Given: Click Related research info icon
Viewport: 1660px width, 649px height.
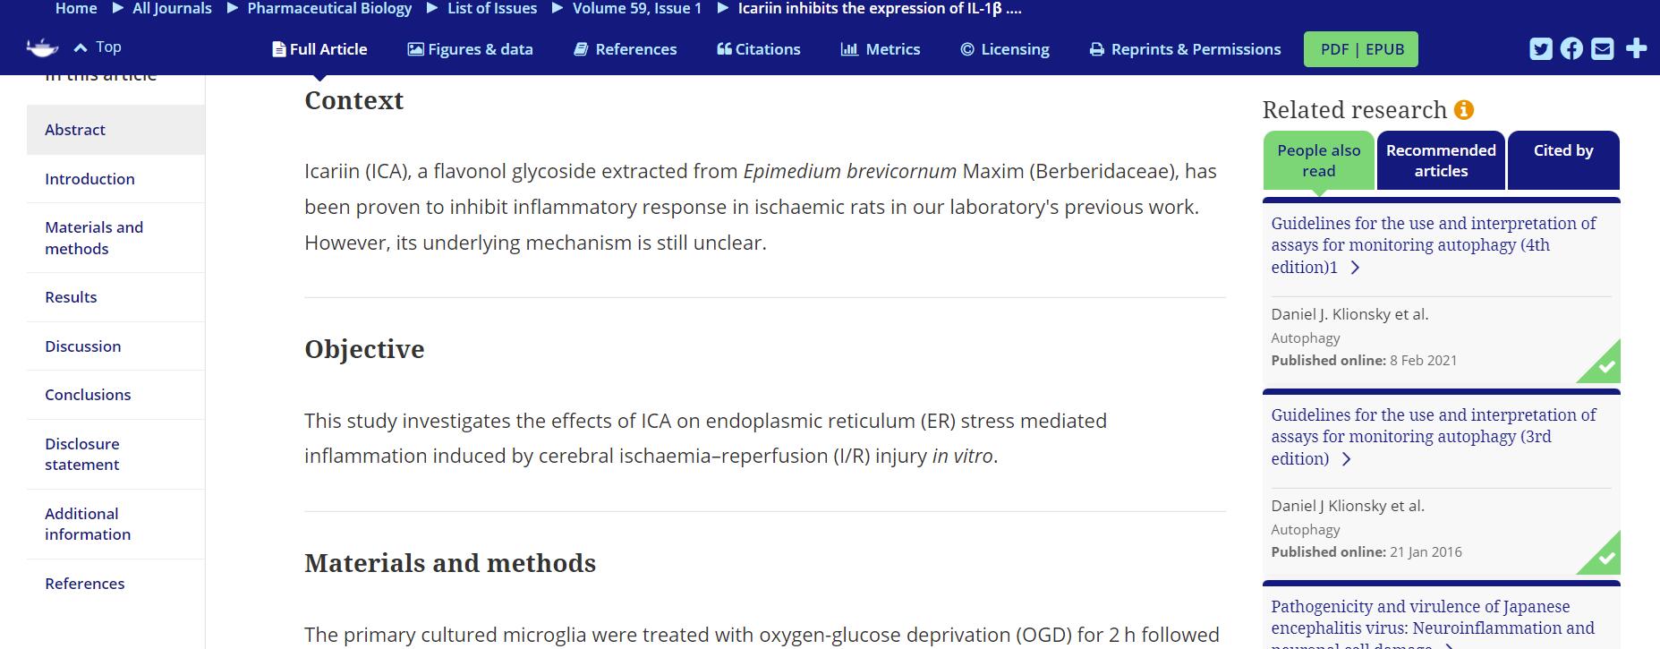Looking at the screenshot, I should 1464,110.
